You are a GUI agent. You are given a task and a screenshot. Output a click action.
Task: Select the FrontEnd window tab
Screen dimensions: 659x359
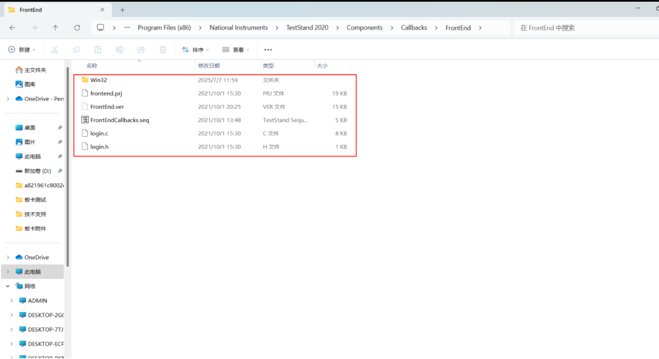[57, 10]
